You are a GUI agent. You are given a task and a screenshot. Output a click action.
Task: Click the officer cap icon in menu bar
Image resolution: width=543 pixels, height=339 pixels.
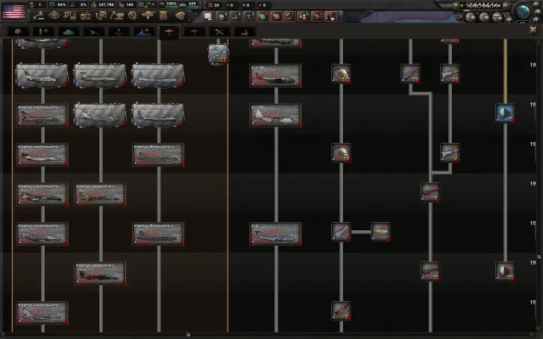180,15
